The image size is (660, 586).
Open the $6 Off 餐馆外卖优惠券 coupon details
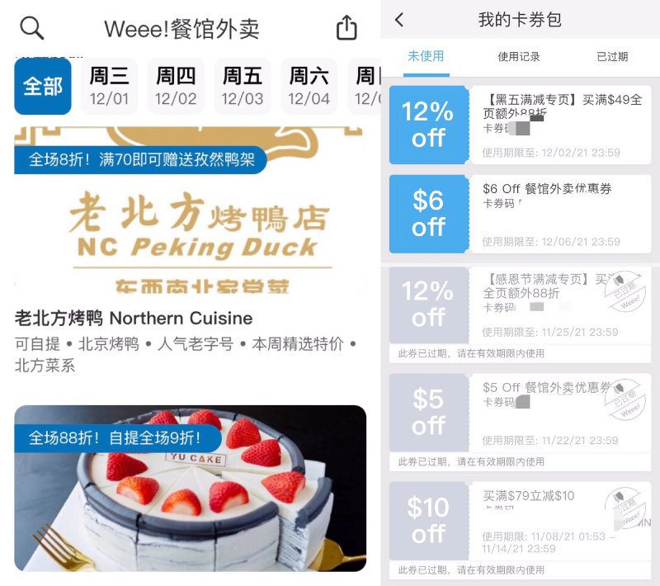click(560, 214)
